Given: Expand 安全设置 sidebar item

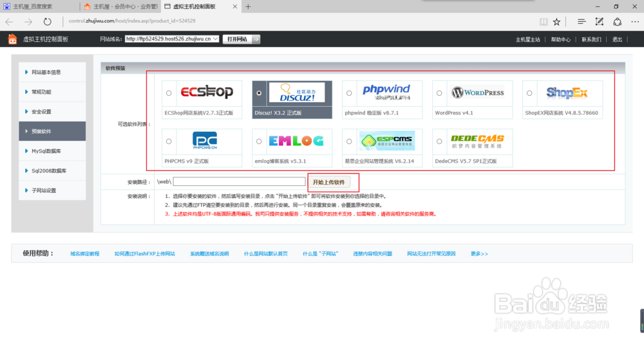Looking at the screenshot, I should [52, 111].
